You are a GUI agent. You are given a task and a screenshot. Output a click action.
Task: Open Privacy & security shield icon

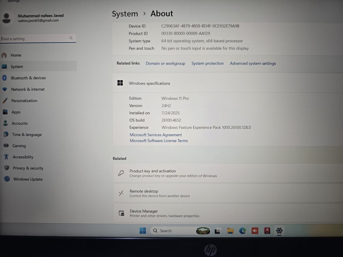pyautogui.click(x=7, y=168)
